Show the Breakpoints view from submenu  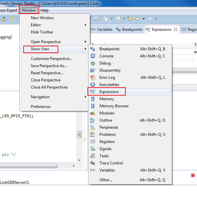click(x=130, y=49)
